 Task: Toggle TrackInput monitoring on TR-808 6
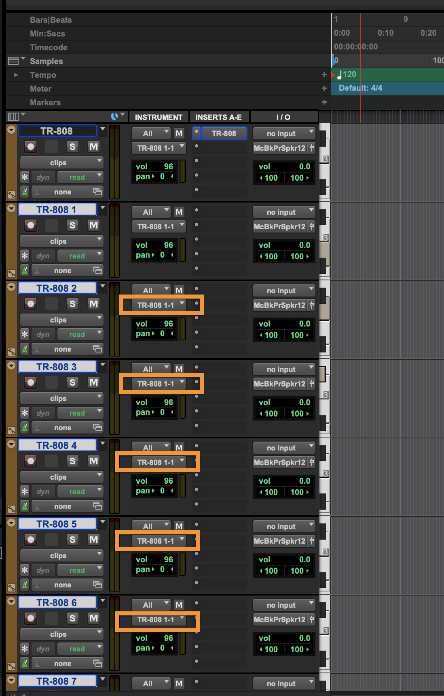click(52, 618)
